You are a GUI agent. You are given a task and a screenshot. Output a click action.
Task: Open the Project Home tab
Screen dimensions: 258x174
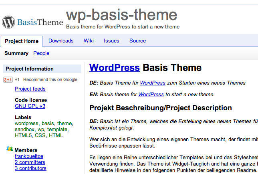[x=22, y=41]
